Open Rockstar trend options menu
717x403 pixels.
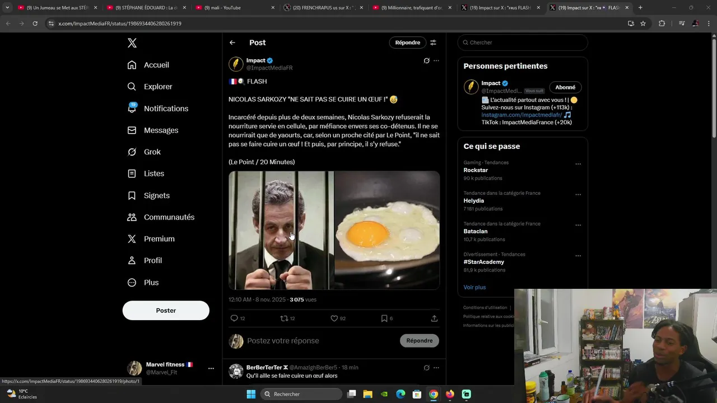(578, 164)
